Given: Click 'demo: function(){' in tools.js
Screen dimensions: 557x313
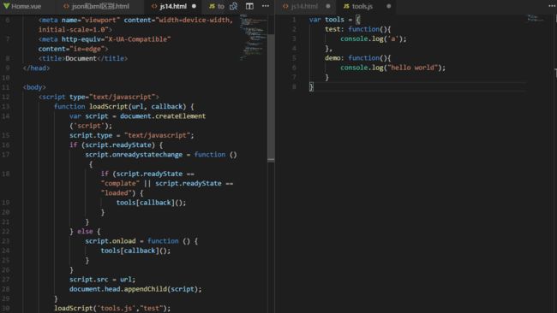Looking at the screenshot, I should [x=357, y=58].
